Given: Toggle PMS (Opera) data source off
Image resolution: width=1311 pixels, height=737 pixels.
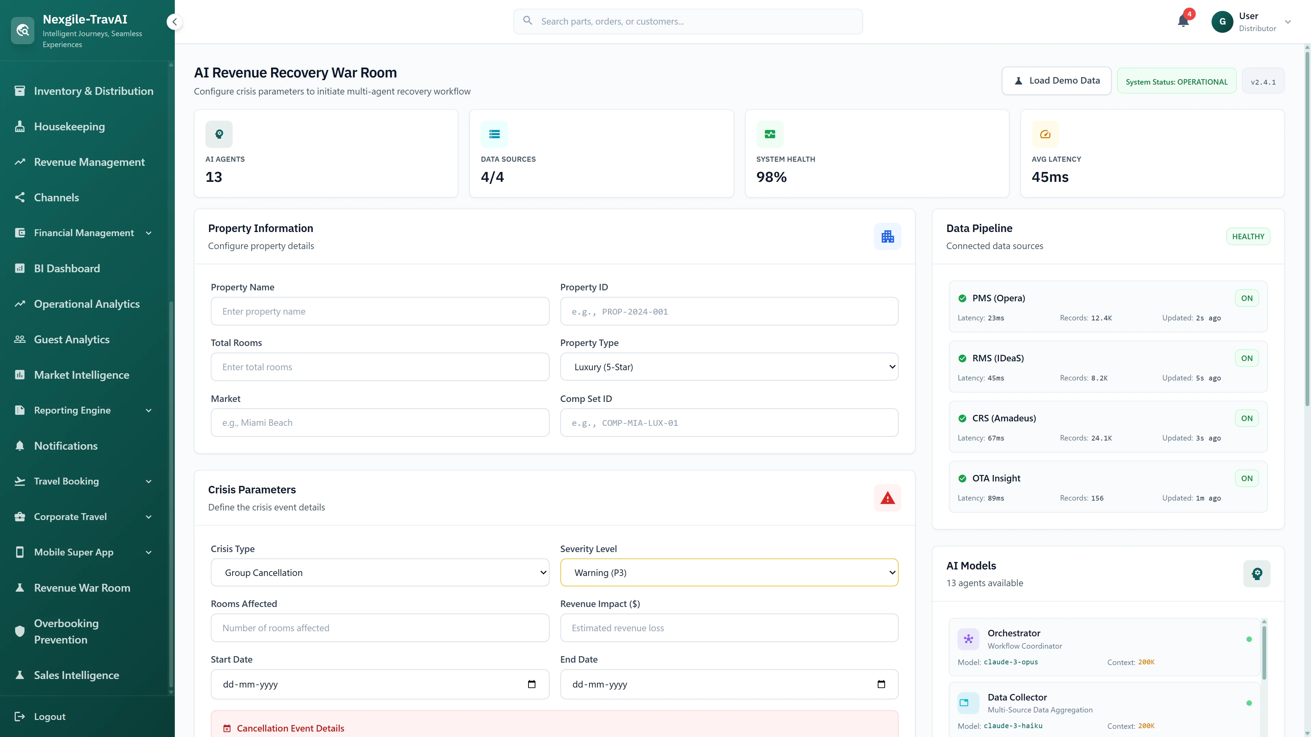Looking at the screenshot, I should coord(1247,298).
